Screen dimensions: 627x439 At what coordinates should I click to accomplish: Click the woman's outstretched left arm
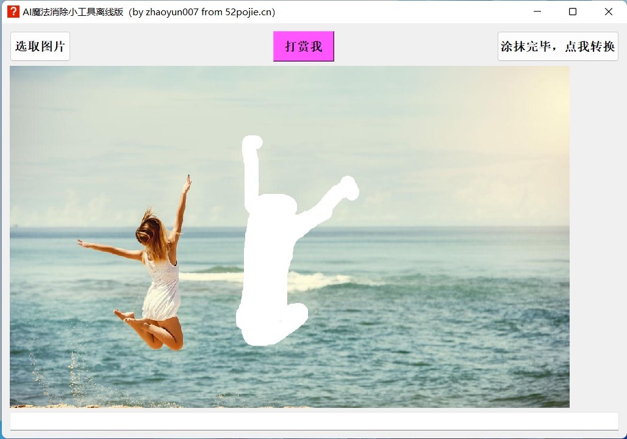click(110, 250)
